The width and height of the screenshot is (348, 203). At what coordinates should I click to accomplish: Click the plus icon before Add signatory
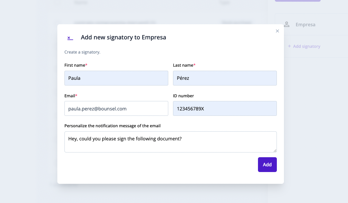[x=289, y=46]
